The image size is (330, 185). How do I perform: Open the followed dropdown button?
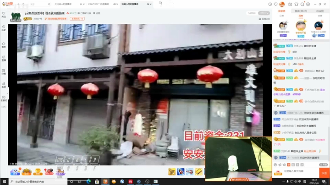(264, 13)
